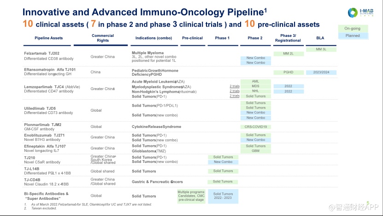The height and width of the screenshot is (216, 383).
Task: Select the Planned legend swatch
Action: [x=353, y=36]
